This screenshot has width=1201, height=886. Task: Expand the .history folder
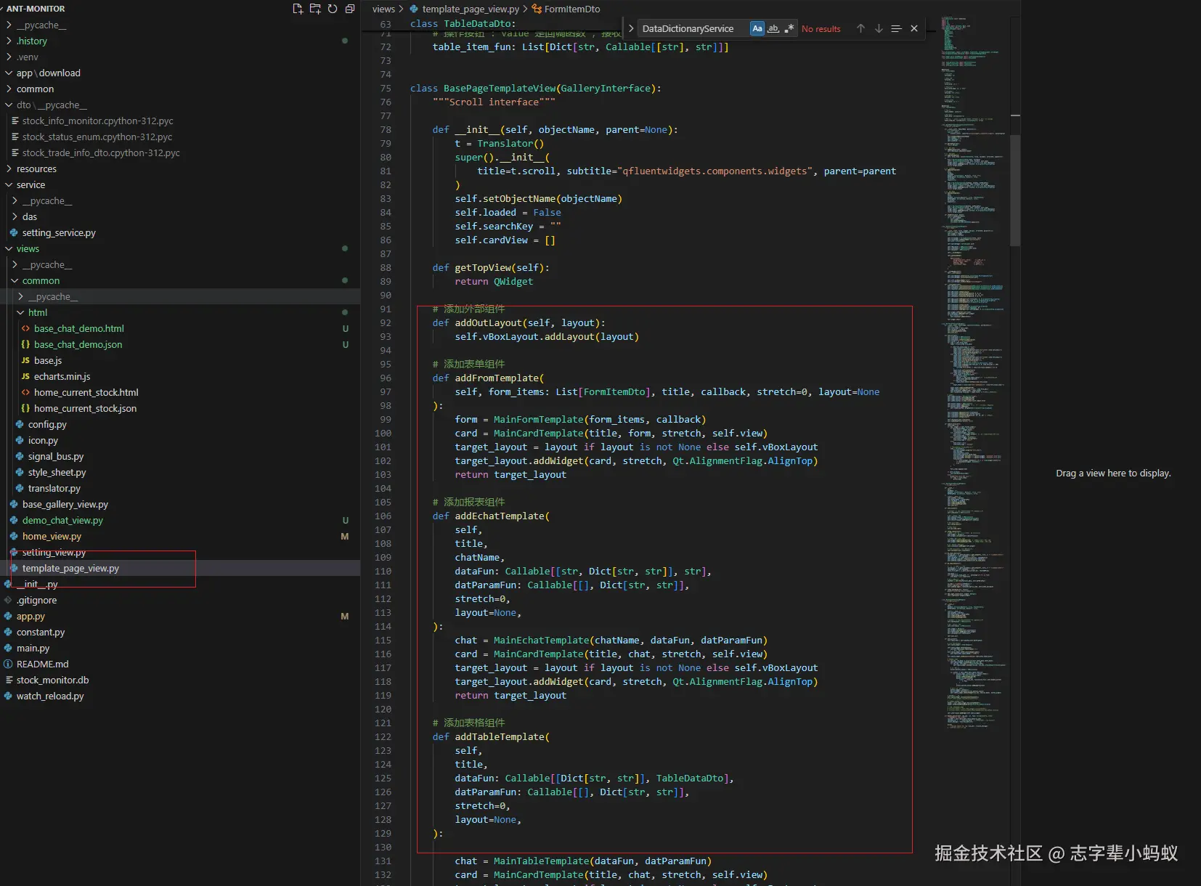click(9, 41)
